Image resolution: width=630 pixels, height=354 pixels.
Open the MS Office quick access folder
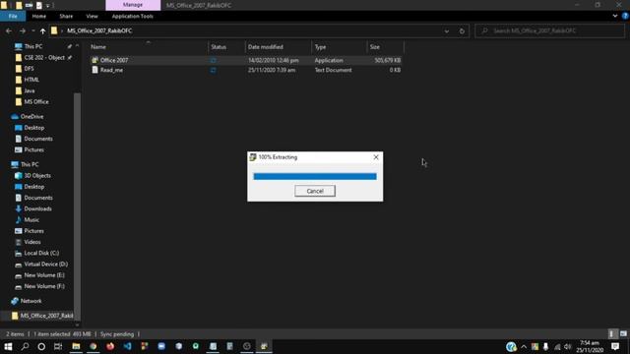point(36,102)
